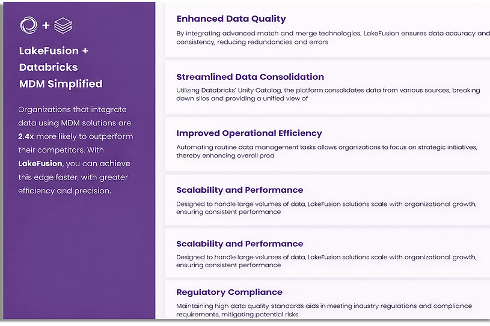Open the Enhanced Data Quality heading

pos(231,19)
